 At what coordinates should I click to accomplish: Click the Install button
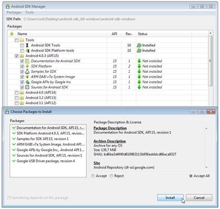[x=170, y=197]
